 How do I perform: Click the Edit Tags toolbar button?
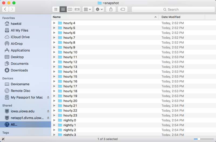click(x=122, y=9)
